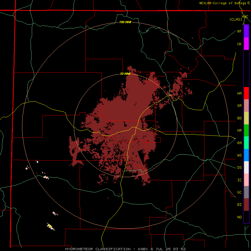Click the HR legend label
The image size is (251, 251).
pos(239,131)
